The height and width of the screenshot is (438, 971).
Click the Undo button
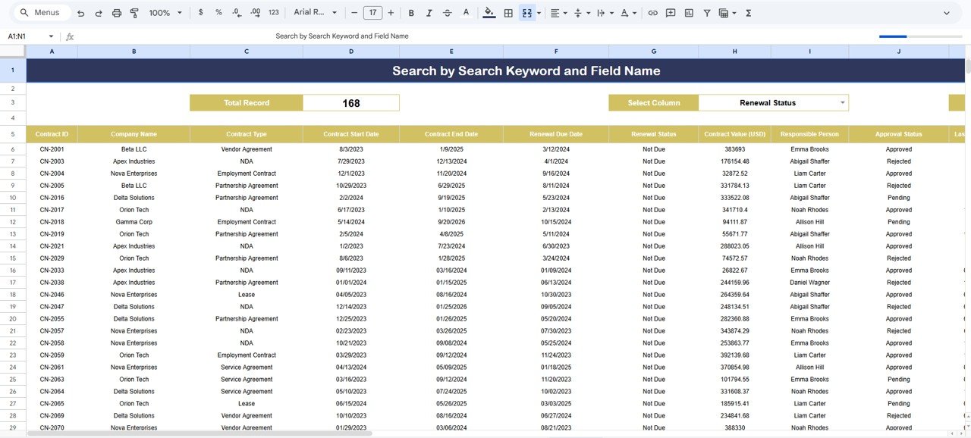point(80,12)
